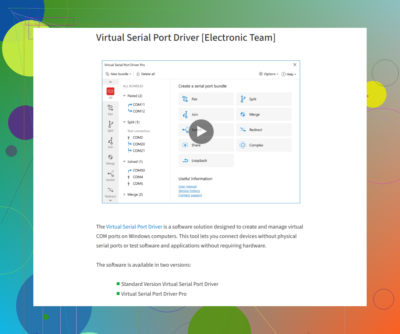Collapse the Joined (1) tree group
The width and height of the screenshot is (400, 334).
pyautogui.click(x=124, y=162)
